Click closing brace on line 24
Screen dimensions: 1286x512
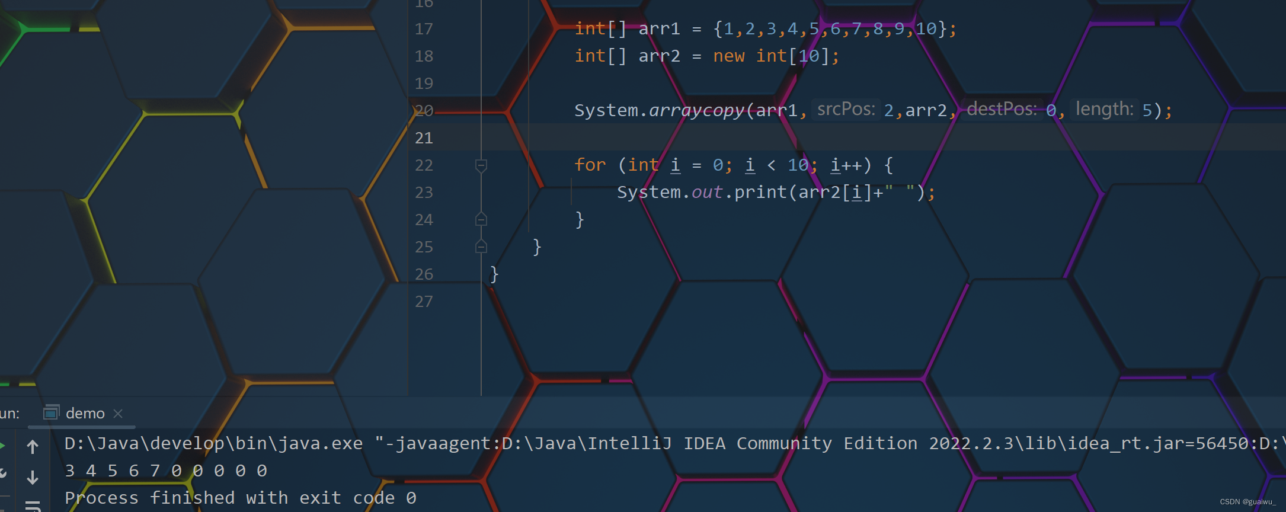tap(580, 220)
